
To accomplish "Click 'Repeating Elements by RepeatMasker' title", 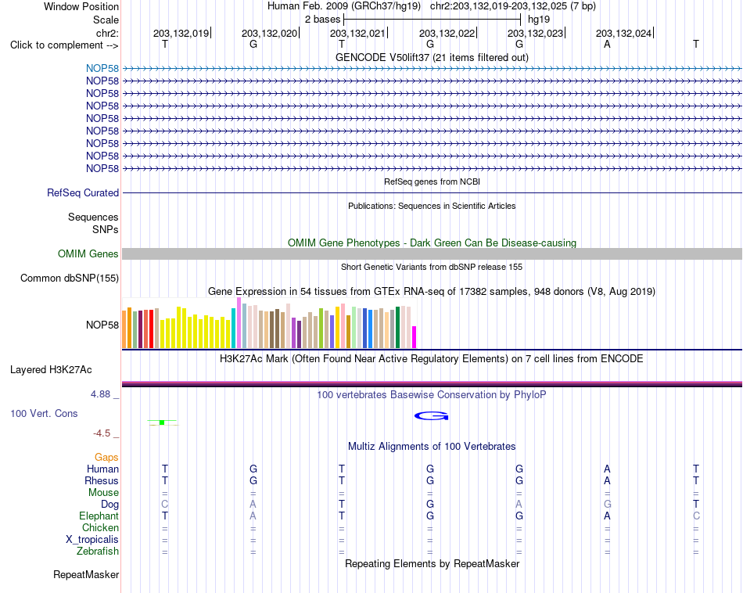I will click(432, 563).
